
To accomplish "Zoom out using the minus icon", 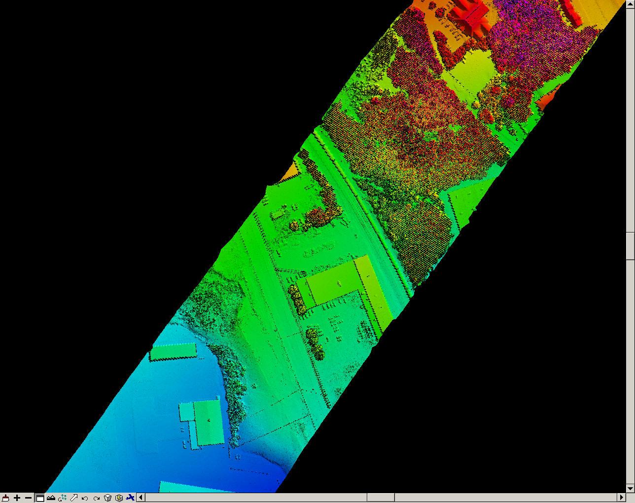I will (x=28, y=498).
